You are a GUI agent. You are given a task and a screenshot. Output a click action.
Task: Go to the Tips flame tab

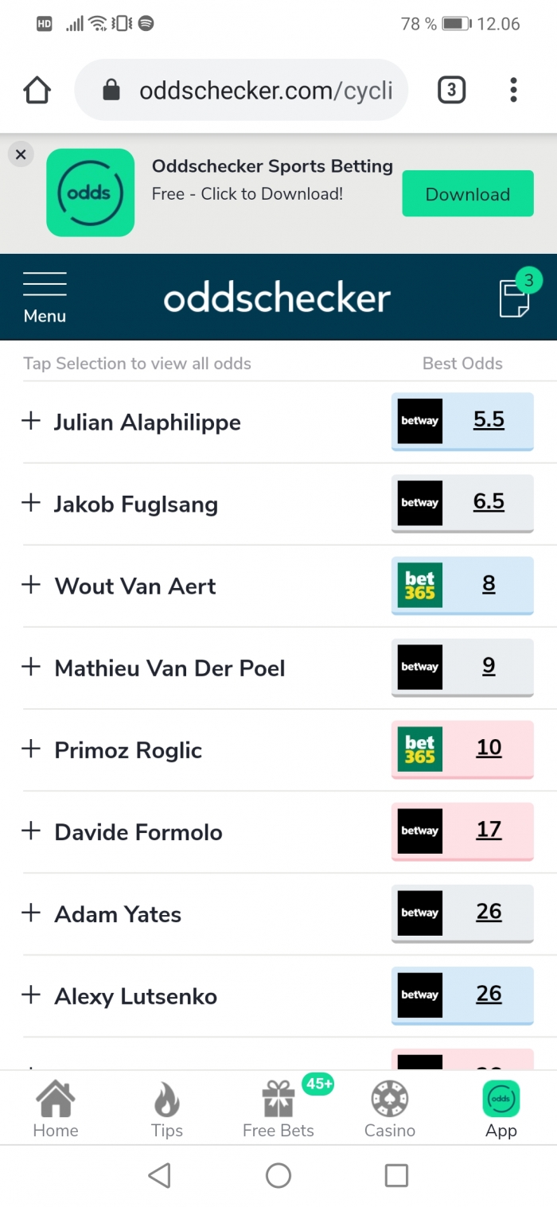click(x=167, y=1110)
